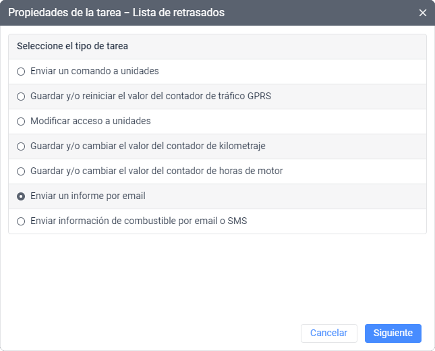Choose the información de combustible radio button
The height and width of the screenshot is (351, 435).
pyautogui.click(x=21, y=221)
